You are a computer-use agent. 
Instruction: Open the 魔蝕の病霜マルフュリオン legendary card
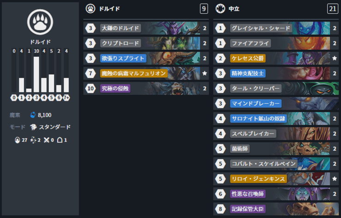point(146,73)
